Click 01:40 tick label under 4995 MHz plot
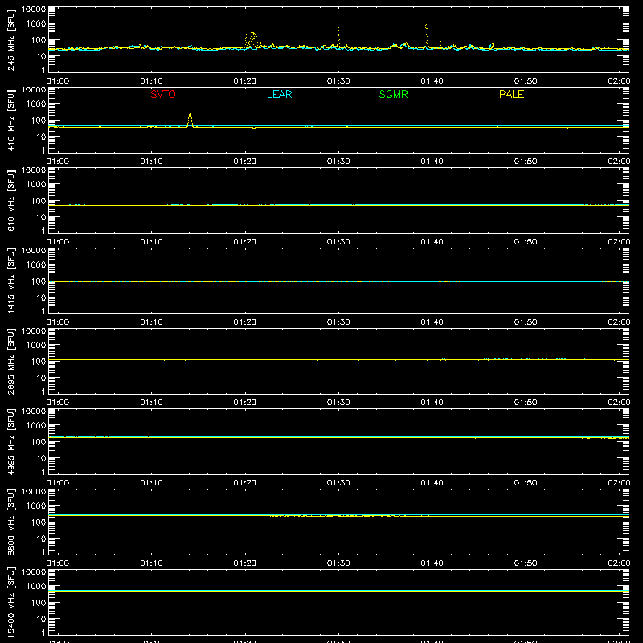The height and width of the screenshot is (643, 643). [x=432, y=483]
